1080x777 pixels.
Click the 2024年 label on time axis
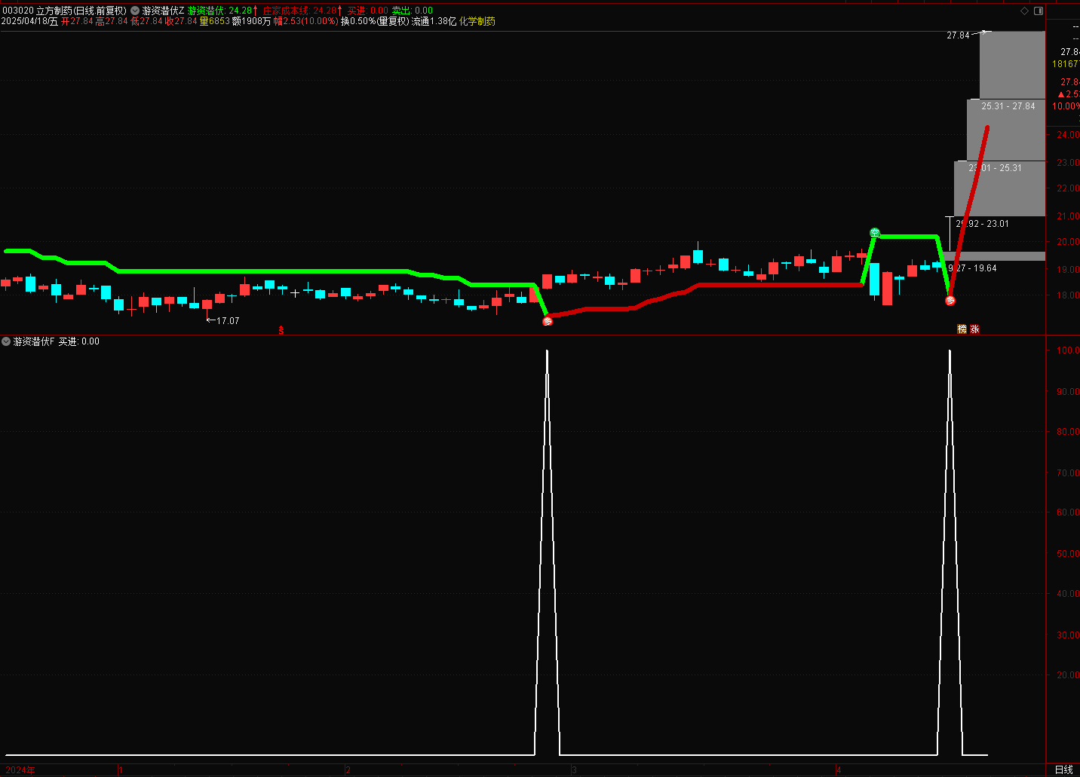pos(20,769)
